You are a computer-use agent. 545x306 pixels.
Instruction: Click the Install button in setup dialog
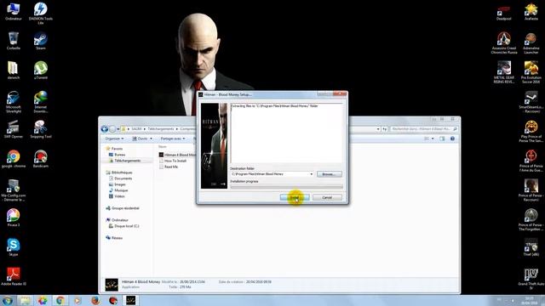[295, 197]
